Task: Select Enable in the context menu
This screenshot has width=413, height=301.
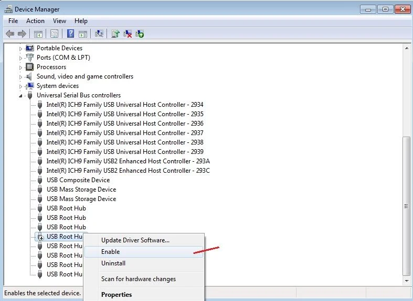Action: point(144,252)
